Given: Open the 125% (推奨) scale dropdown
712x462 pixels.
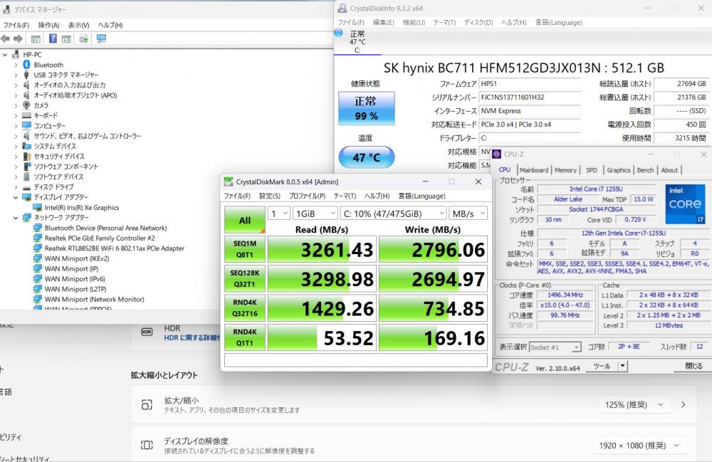Looking at the screenshot, I should tap(634, 405).
